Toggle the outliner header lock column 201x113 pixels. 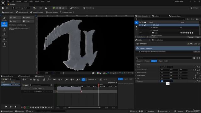145,22
